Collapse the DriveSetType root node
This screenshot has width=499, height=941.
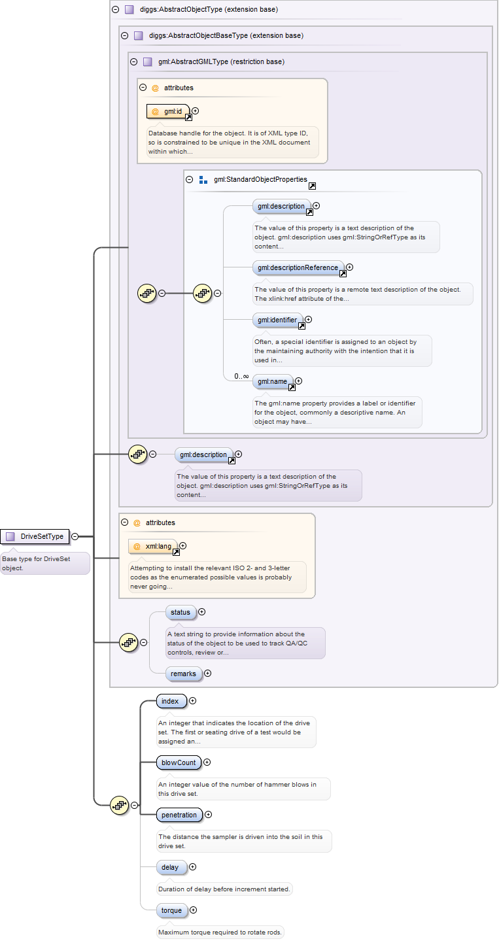coord(75,536)
